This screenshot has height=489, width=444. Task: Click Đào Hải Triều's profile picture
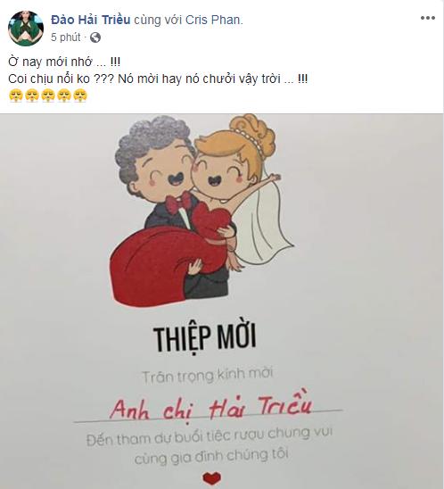click(x=26, y=29)
